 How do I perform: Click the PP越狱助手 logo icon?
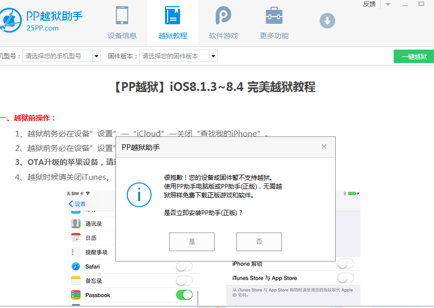(10, 20)
